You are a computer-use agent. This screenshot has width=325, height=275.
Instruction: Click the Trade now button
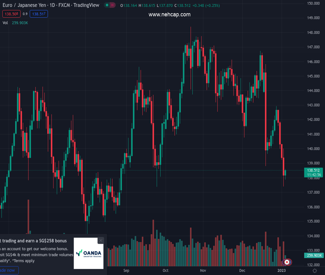8,270
